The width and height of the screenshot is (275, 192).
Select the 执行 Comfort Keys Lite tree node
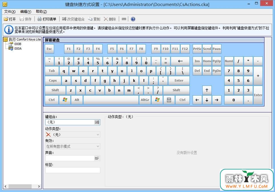[x=22, y=39]
